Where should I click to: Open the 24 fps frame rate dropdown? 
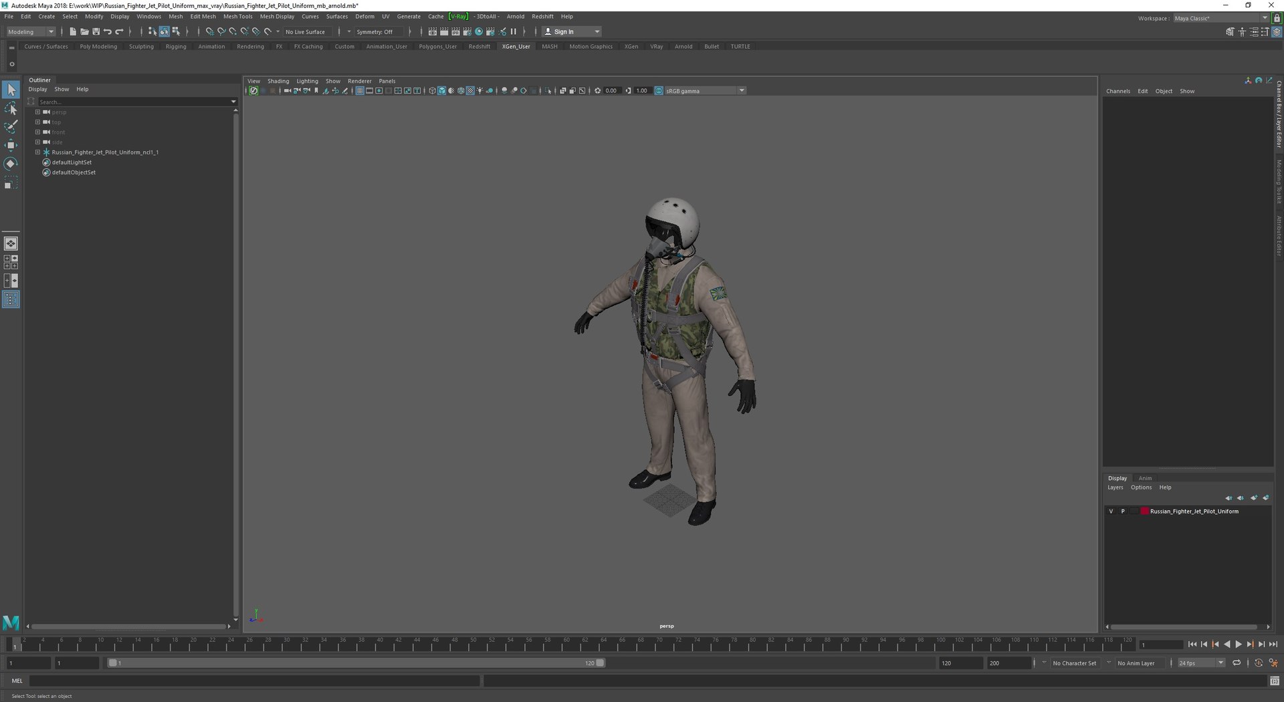(1201, 663)
